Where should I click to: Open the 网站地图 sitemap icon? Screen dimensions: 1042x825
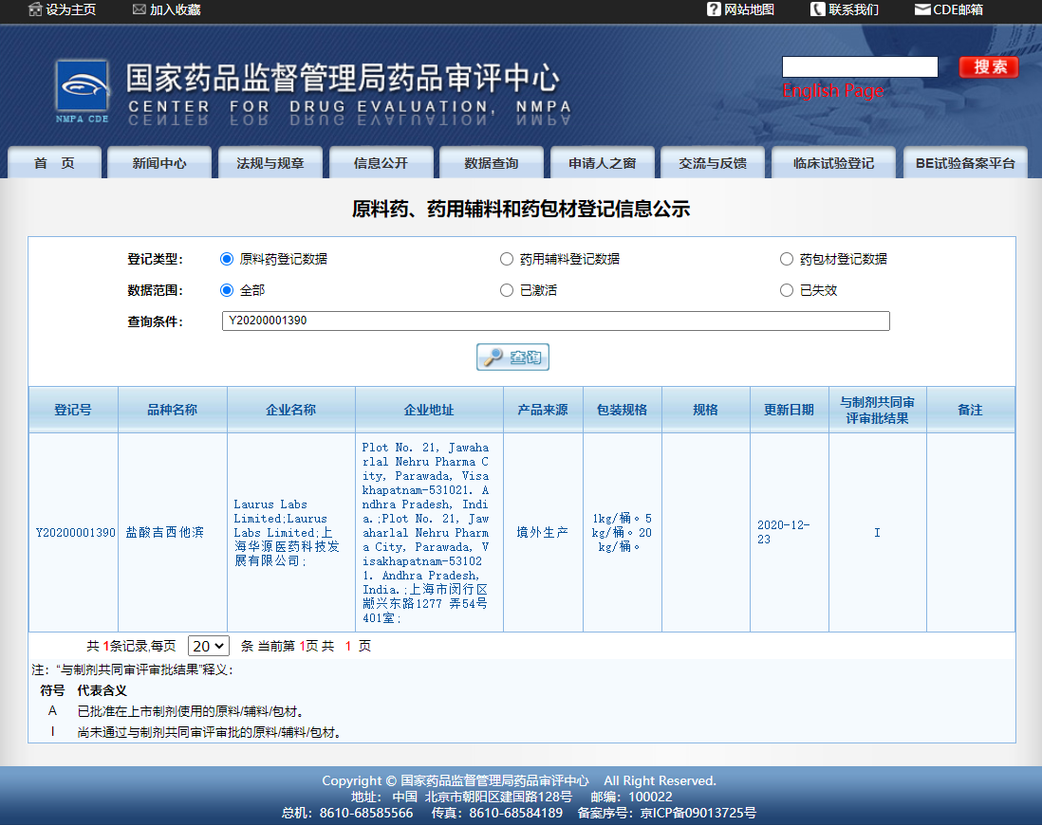click(713, 10)
